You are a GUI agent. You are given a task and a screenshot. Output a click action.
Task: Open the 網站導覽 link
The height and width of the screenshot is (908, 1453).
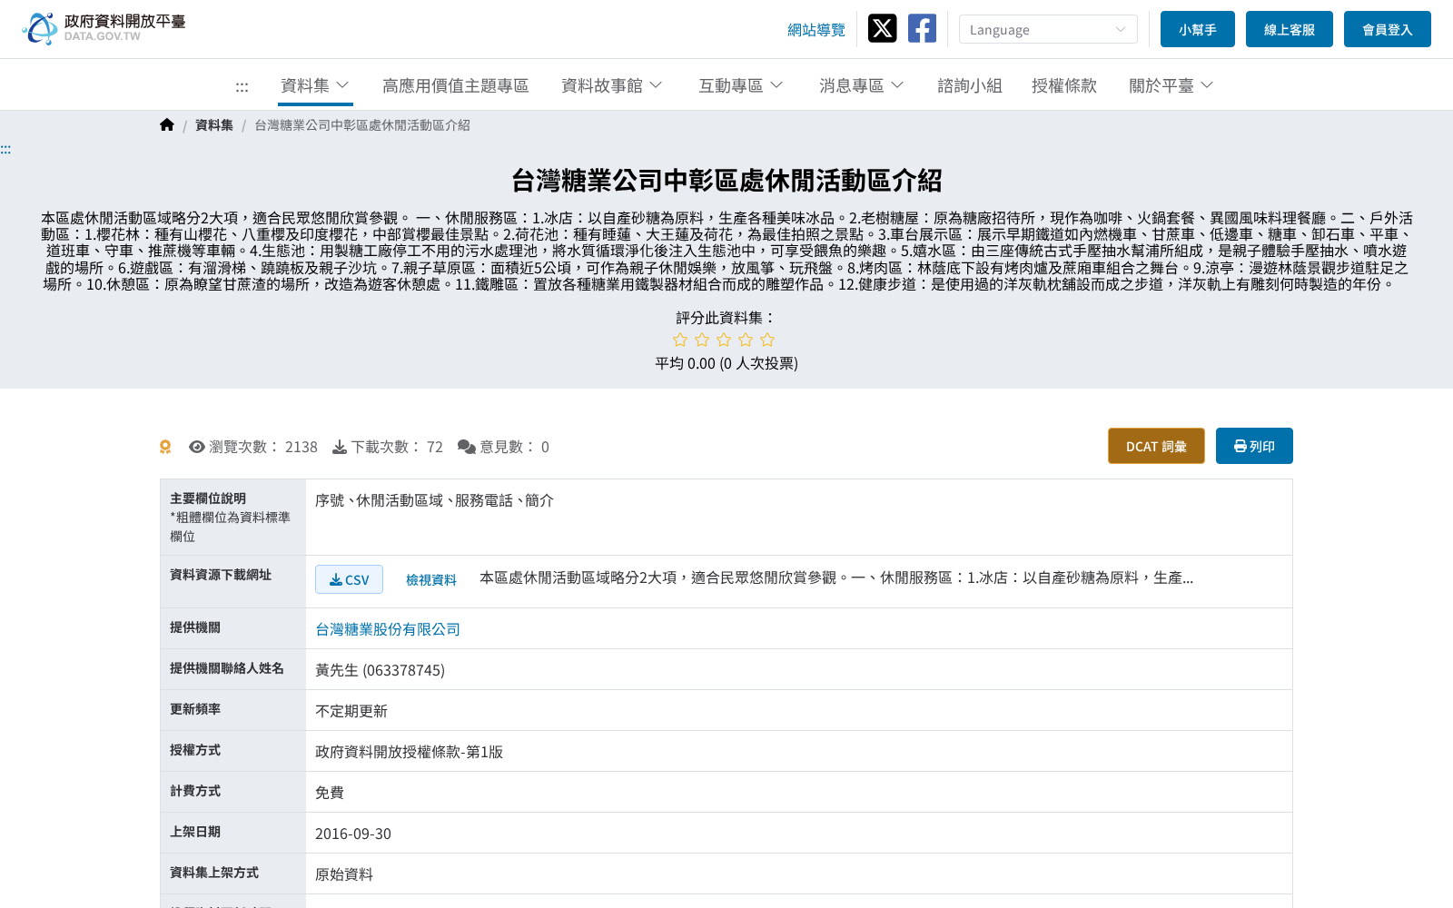816,30
